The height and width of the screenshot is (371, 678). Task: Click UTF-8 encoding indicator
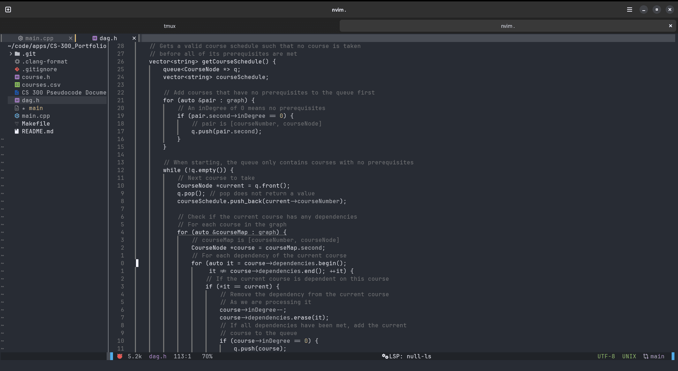click(606, 356)
